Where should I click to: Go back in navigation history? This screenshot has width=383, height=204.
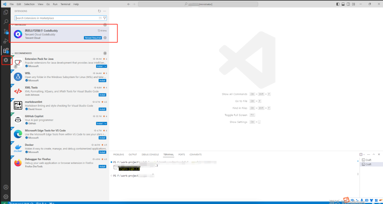(129, 4)
